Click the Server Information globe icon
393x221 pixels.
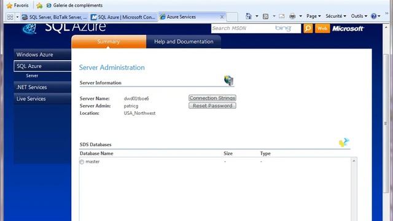(x=228, y=80)
